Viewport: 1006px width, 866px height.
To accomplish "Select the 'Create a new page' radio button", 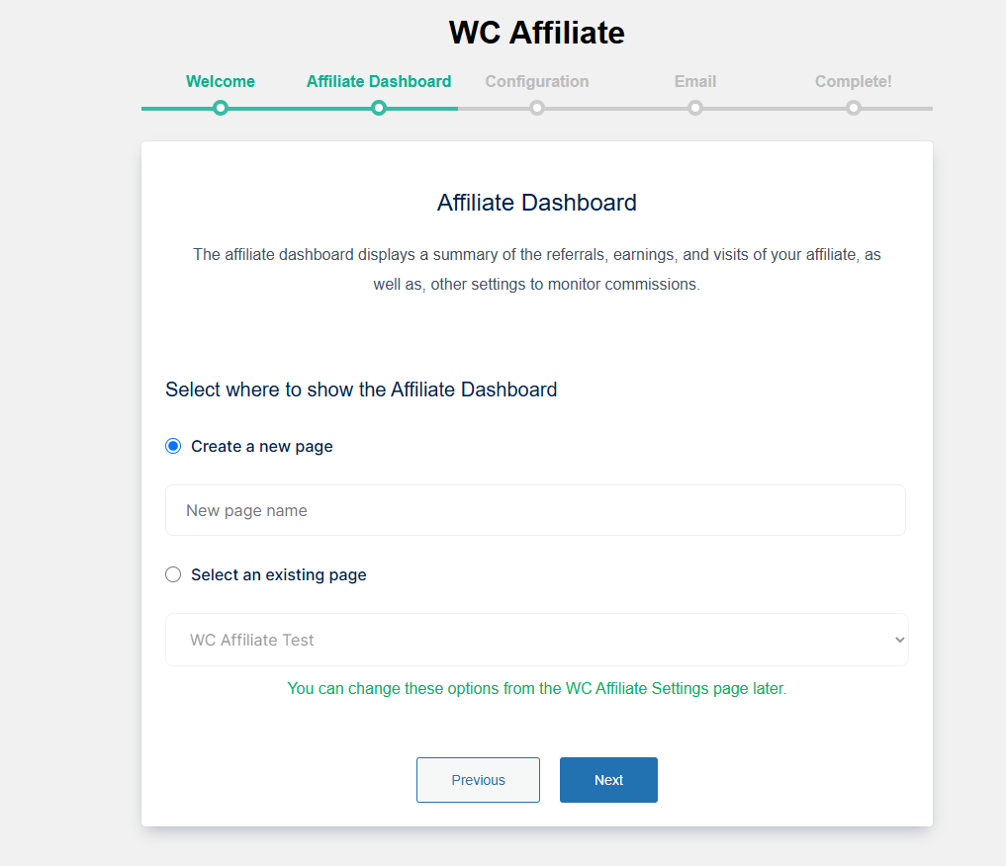I will click(173, 446).
